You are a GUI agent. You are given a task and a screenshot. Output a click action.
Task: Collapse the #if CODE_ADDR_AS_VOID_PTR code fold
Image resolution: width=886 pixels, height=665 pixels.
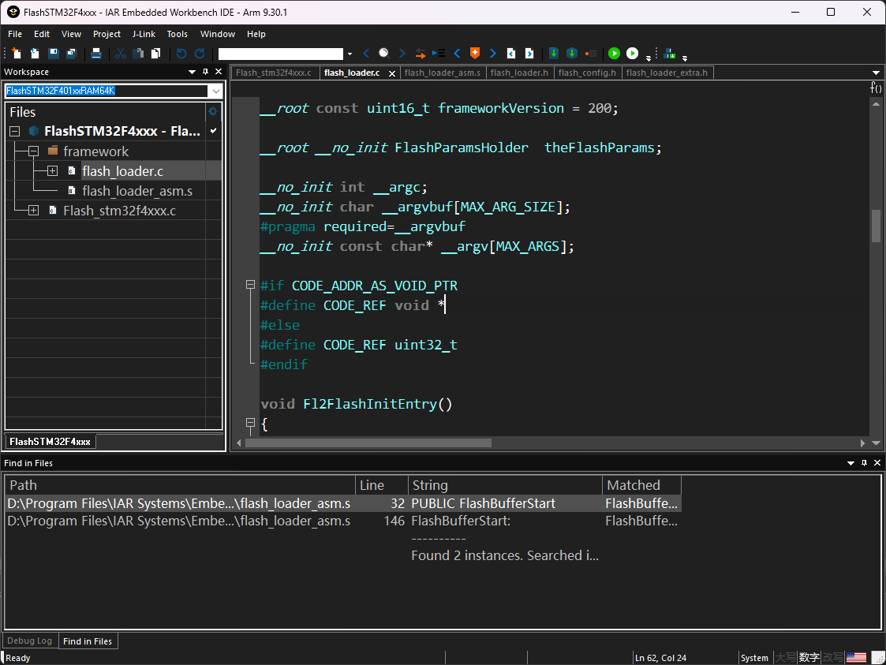pos(250,286)
